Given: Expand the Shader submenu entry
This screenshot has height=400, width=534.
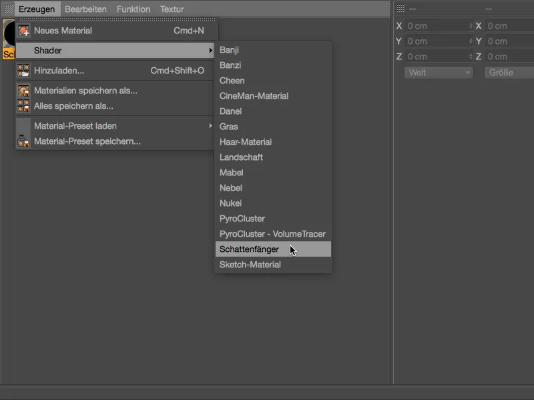Looking at the screenshot, I should [115, 51].
